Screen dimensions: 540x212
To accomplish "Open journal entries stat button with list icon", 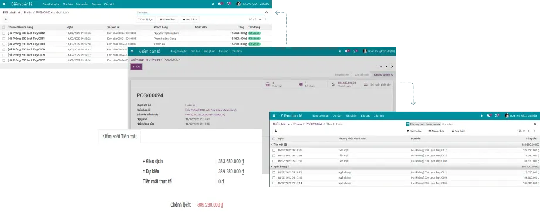I will (376, 84).
